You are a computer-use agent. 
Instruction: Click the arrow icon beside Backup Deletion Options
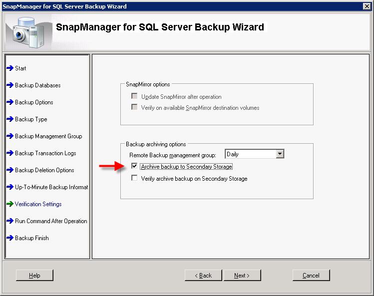click(10, 170)
